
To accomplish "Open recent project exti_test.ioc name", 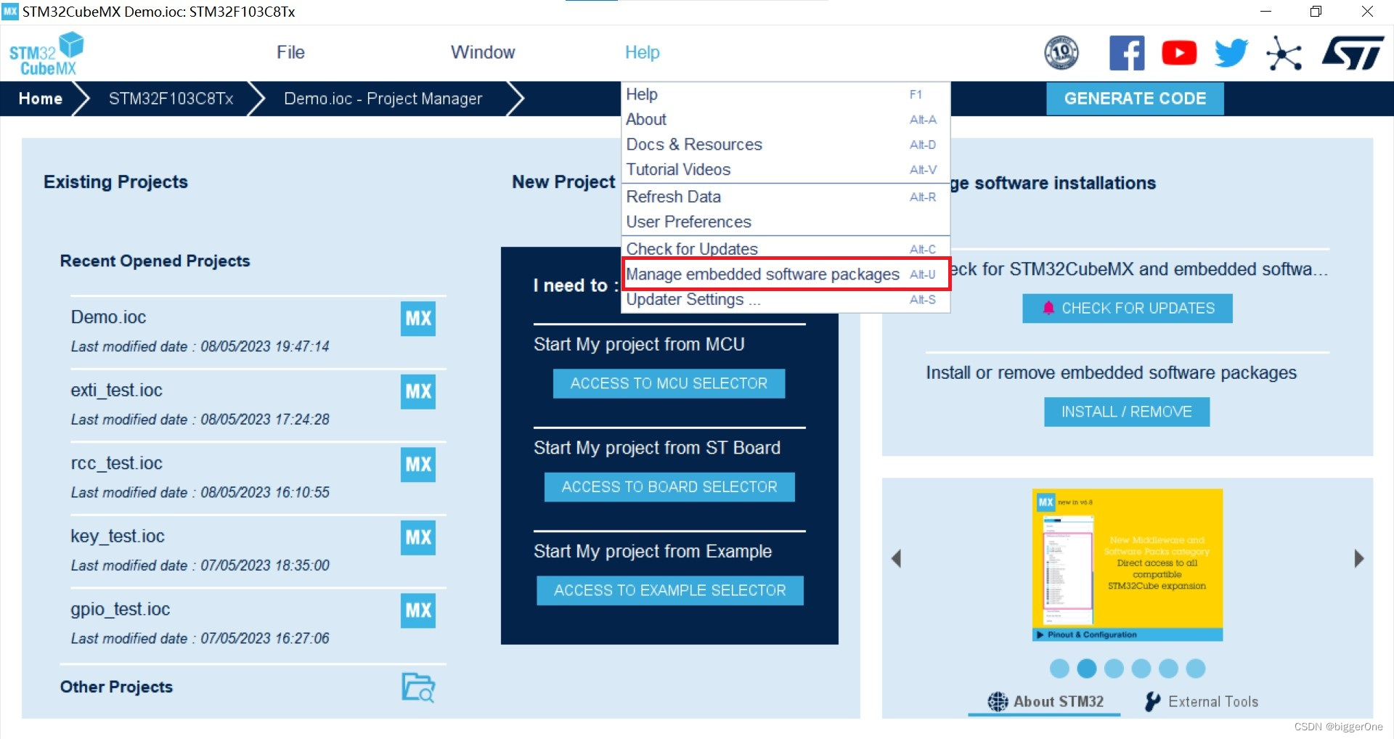I will (x=116, y=390).
